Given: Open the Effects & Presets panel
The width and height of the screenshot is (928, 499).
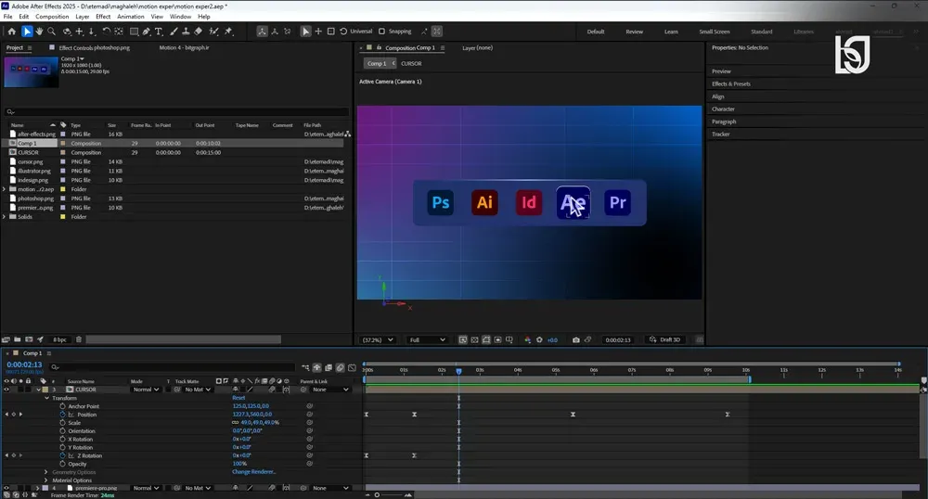Looking at the screenshot, I should (731, 84).
